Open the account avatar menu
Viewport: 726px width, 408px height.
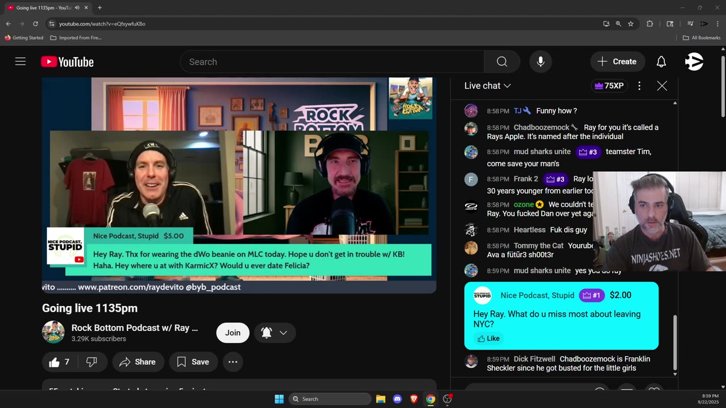(x=694, y=62)
